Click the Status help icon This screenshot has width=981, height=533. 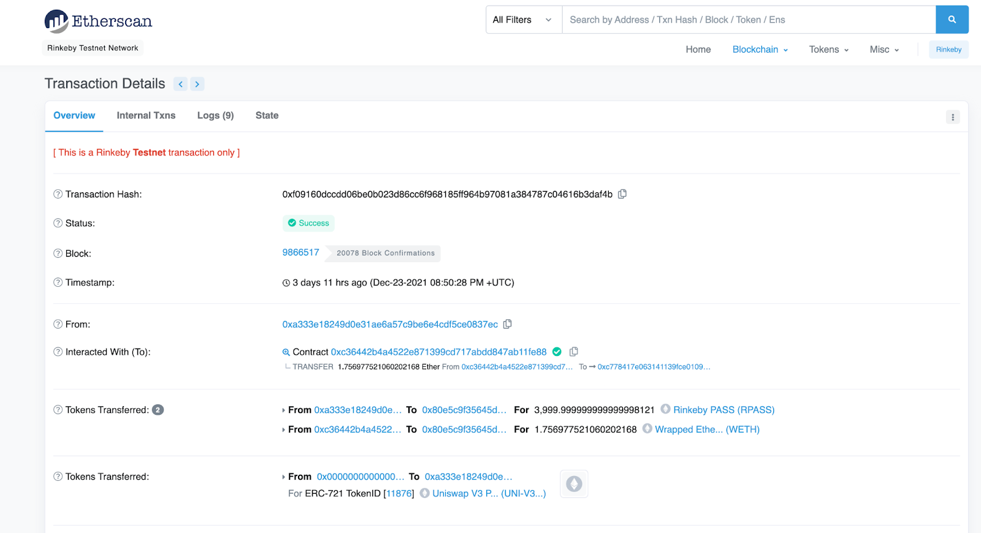[x=58, y=223]
